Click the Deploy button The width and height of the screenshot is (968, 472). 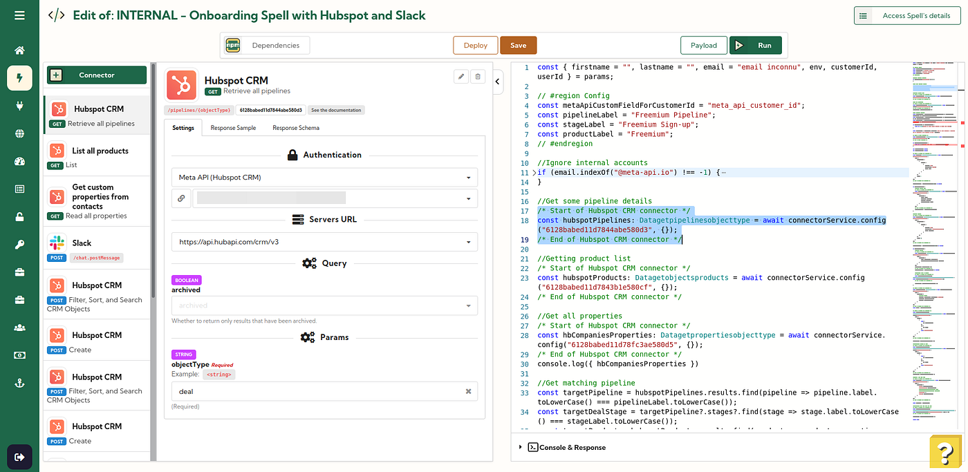pyautogui.click(x=476, y=45)
